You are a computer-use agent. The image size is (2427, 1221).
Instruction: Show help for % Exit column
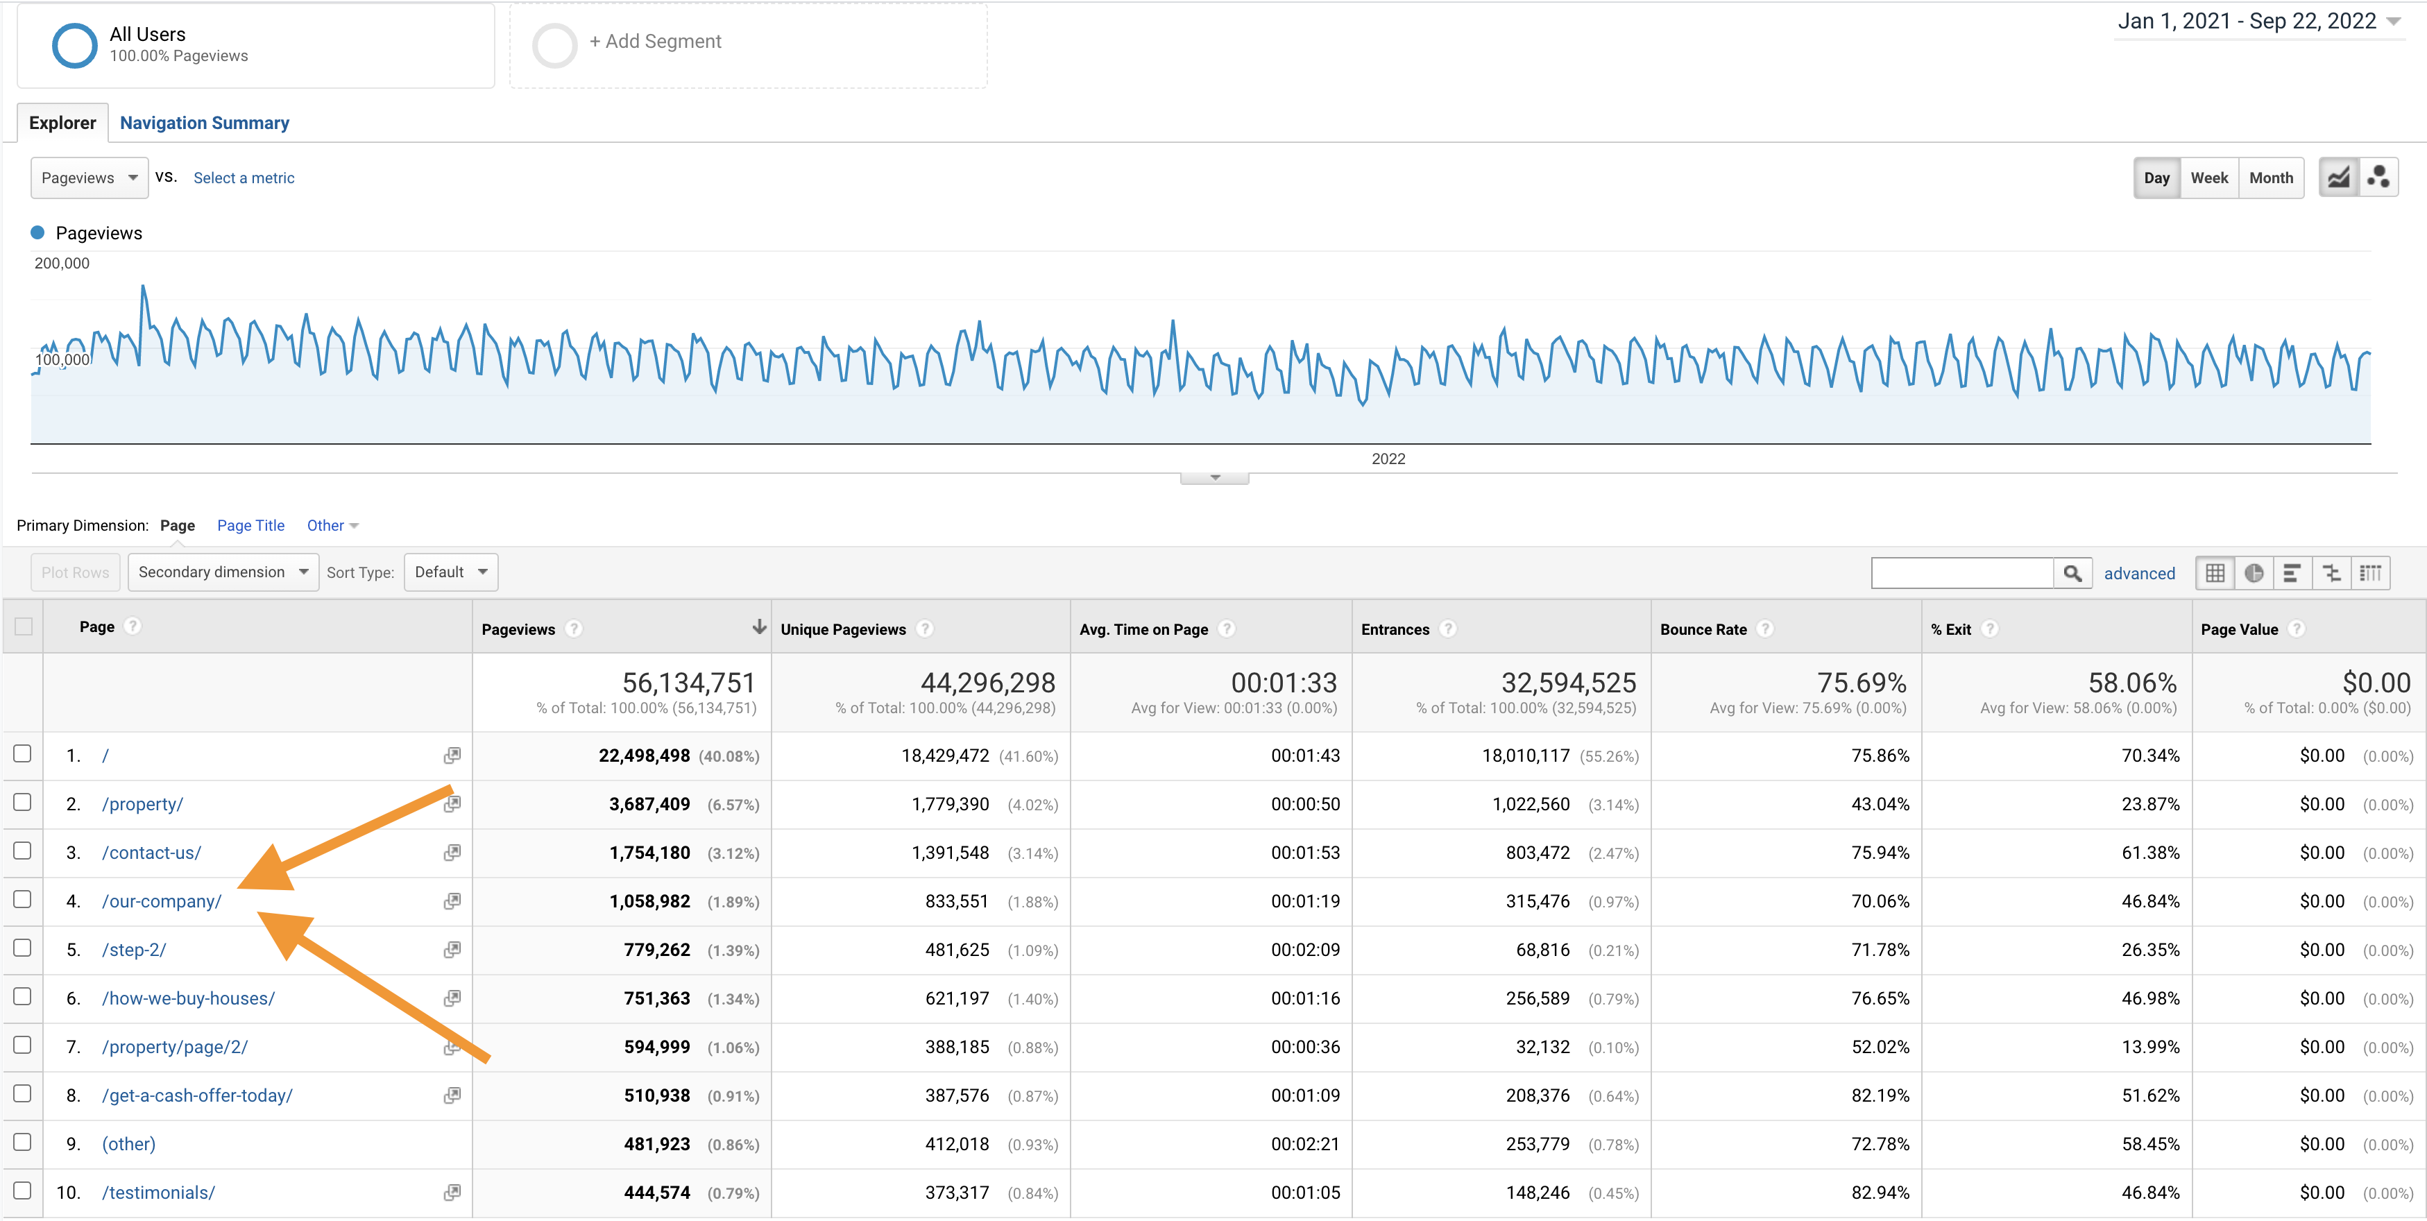point(1990,629)
